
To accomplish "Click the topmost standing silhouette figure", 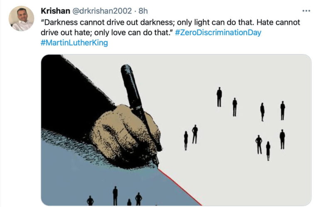I will coord(219,97).
